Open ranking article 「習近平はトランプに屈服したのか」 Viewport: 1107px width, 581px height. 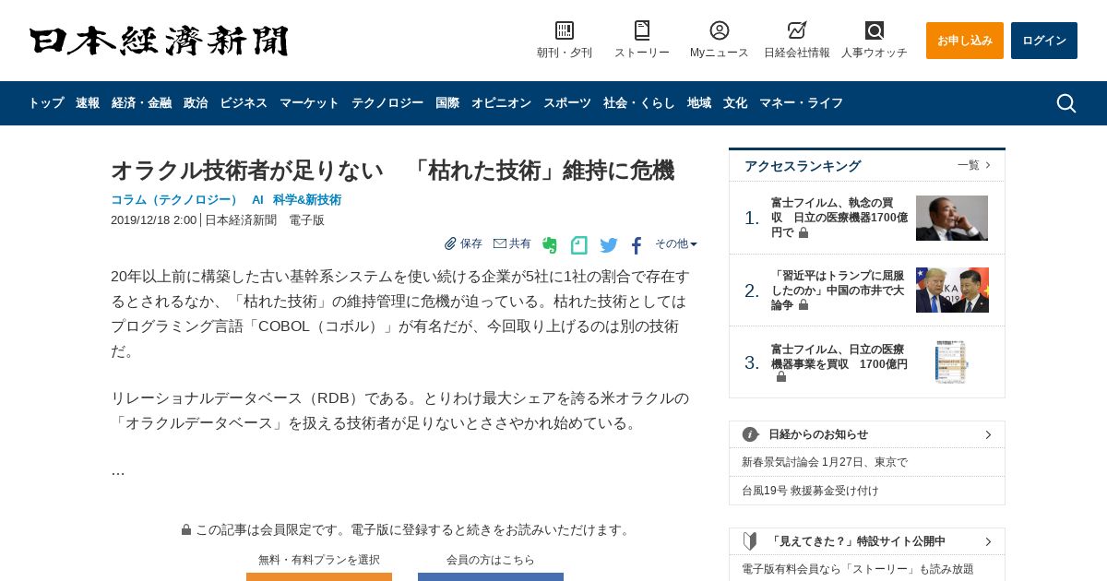pyautogui.click(x=838, y=290)
